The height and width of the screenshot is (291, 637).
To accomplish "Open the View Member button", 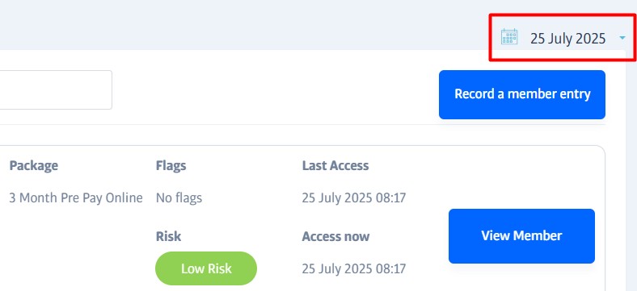I will (521, 236).
